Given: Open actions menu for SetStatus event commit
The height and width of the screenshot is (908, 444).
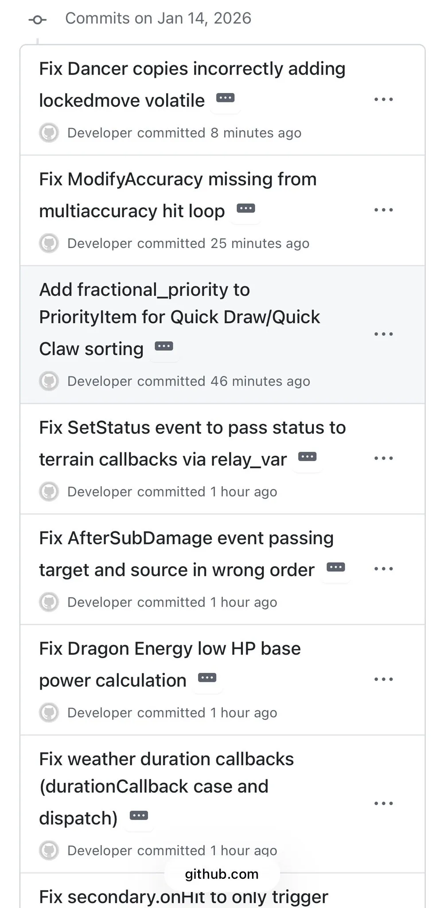Looking at the screenshot, I should click(x=383, y=458).
